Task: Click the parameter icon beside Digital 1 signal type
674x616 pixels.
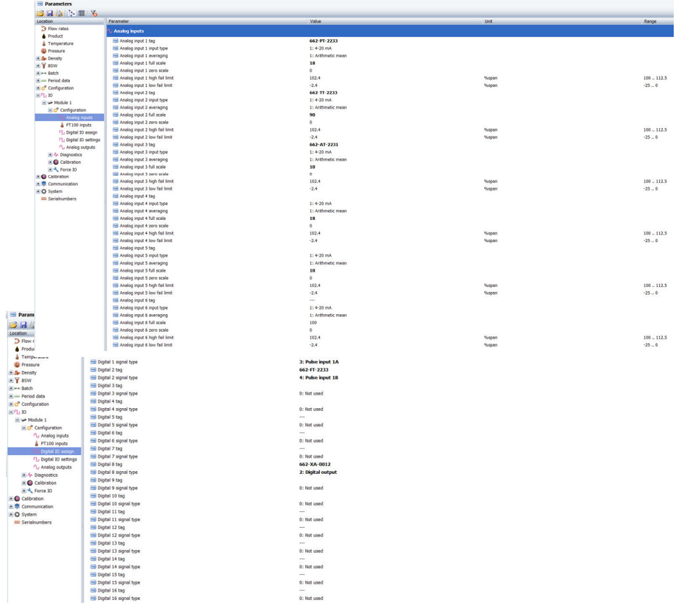Action: [93, 362]
